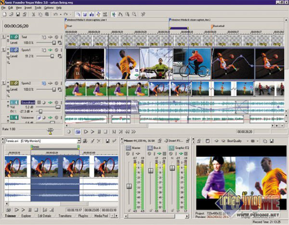Minimize the Sports1 track height
The width and height of the screenshot is (289, 225).
tap(8, 49)
